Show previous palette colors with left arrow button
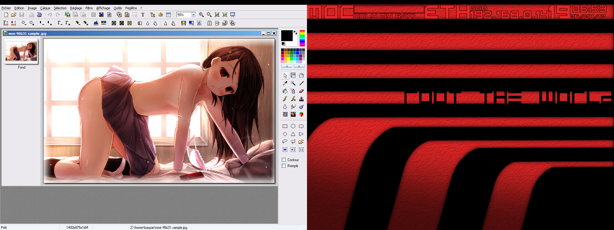 coord(287,66)
